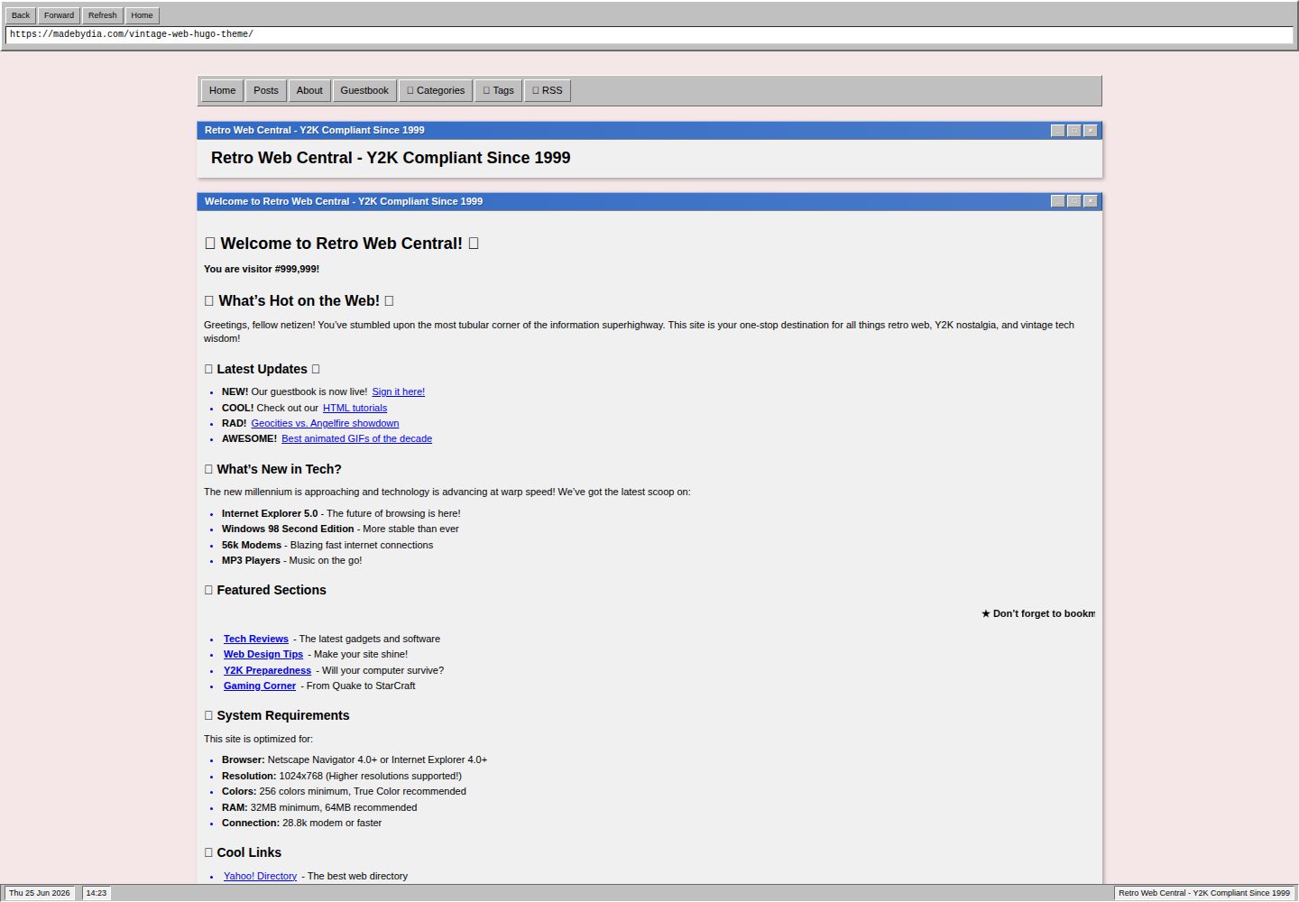Image resolution: width=1299 pixels, height=902 pixels.
Task: Open the Posts navigation item
Action: [x=266, y=90]
